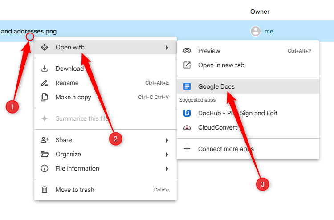Click the Preview eye icon
This screenshot has height=220, width=334.
[187, 51]
